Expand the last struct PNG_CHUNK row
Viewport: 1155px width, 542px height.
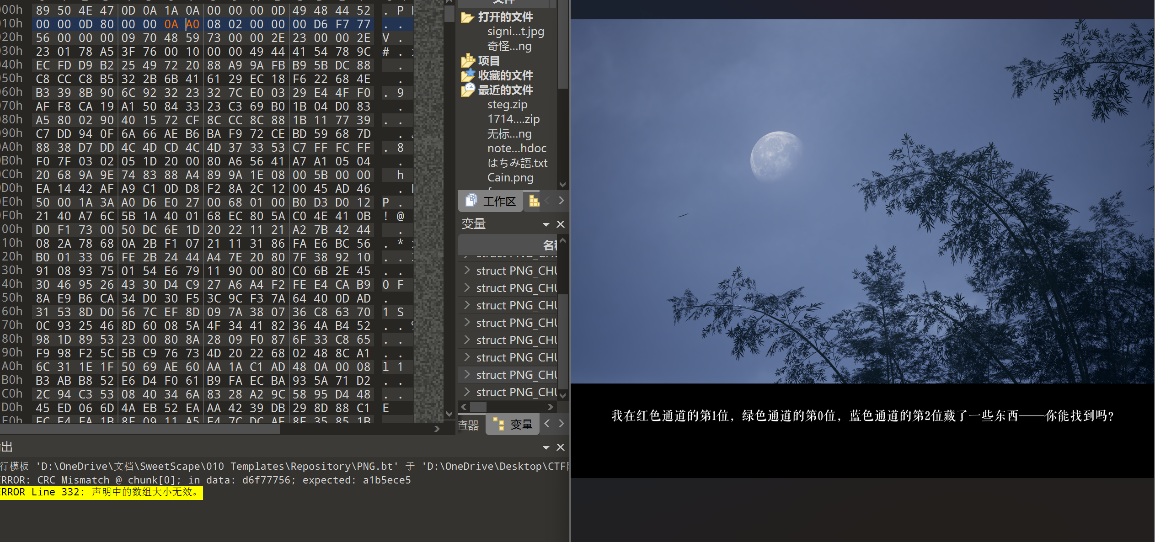466,392
